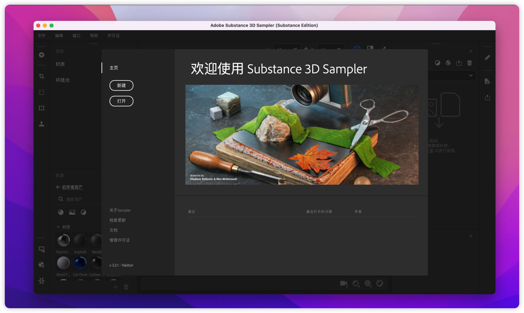Screen dimensions: 524x313
Task: Click the half-filled circle icon in layers panel
Action: click(438, 63)
